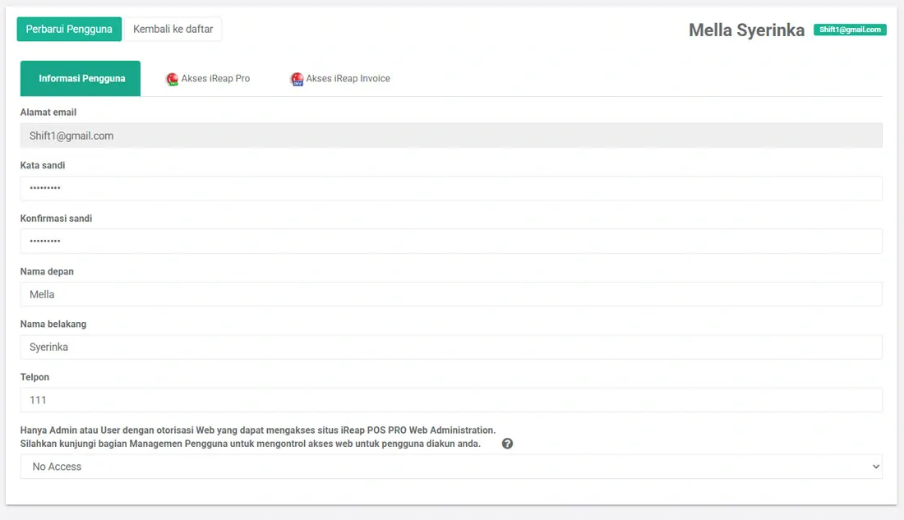Click the disabled Alamat email field
The image size is (904, 520).
pos(450,135)
